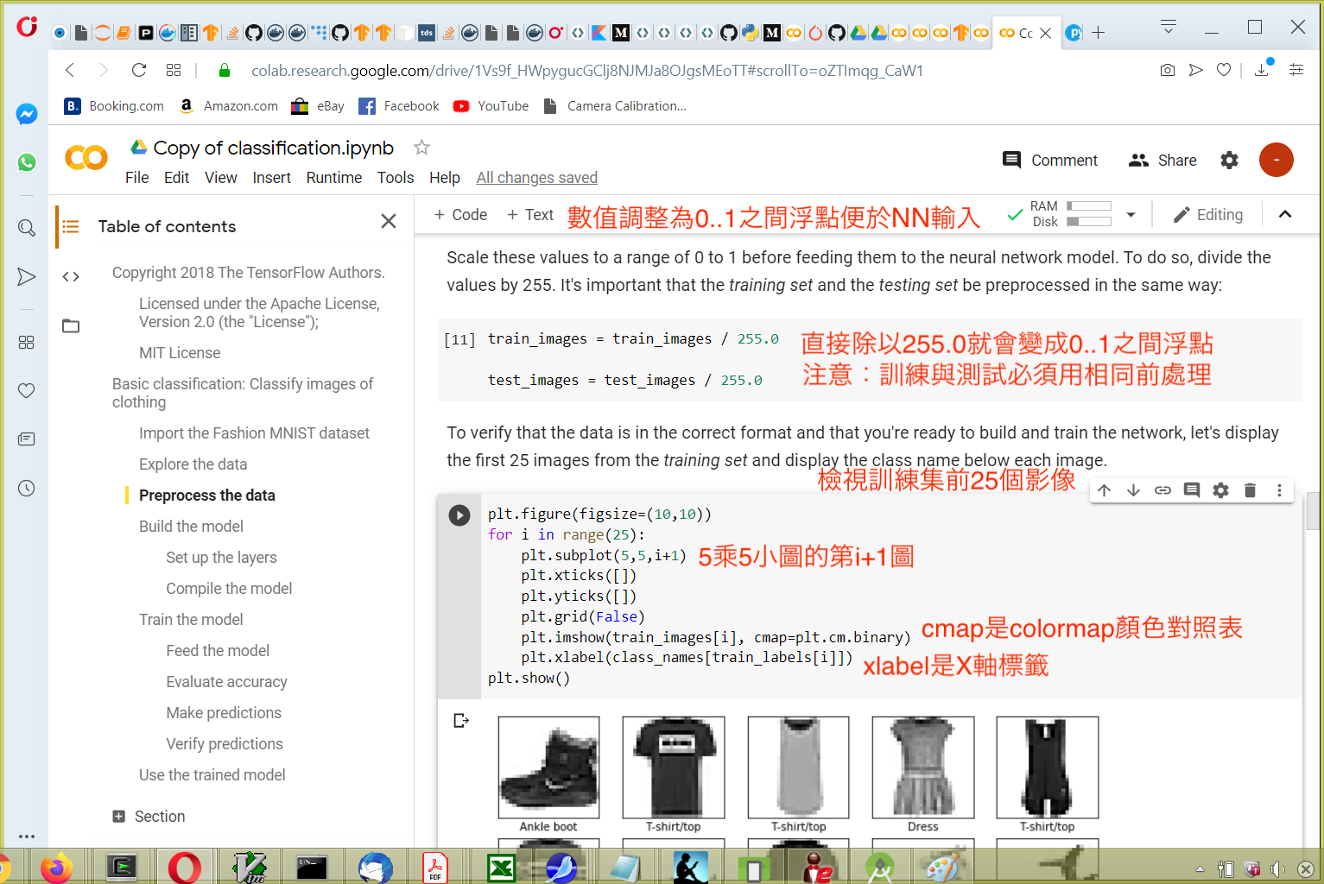Go back in browser
Image resolution: width=1324 pixels, height=884 pixels.
[x=71, y=70]
